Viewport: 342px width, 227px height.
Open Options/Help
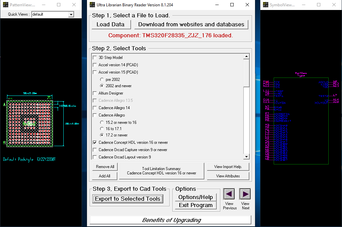(196, 197)
